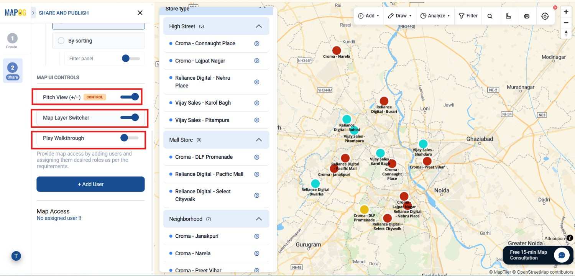Close the Share and Publish panel
The height and width of the screenshot is (276, 575).
140,13
